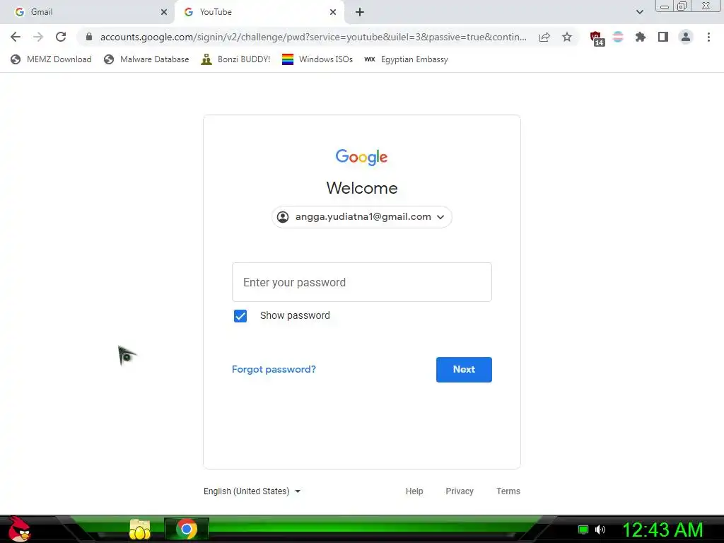Click the blue Next button
Image resolution: width=724 pixels, height=543 pixels.
(x=464, y=369)
